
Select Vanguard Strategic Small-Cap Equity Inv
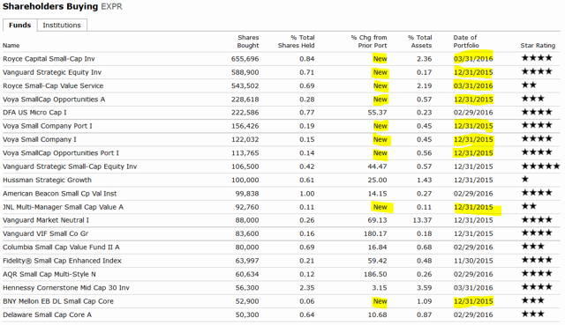(70, 166)
